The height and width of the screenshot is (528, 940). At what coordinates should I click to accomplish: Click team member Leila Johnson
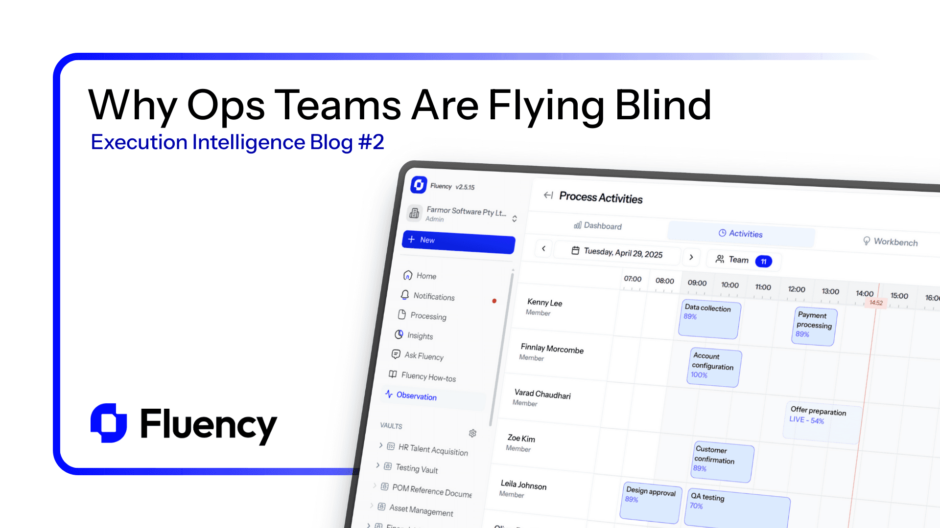pos(523,485)
